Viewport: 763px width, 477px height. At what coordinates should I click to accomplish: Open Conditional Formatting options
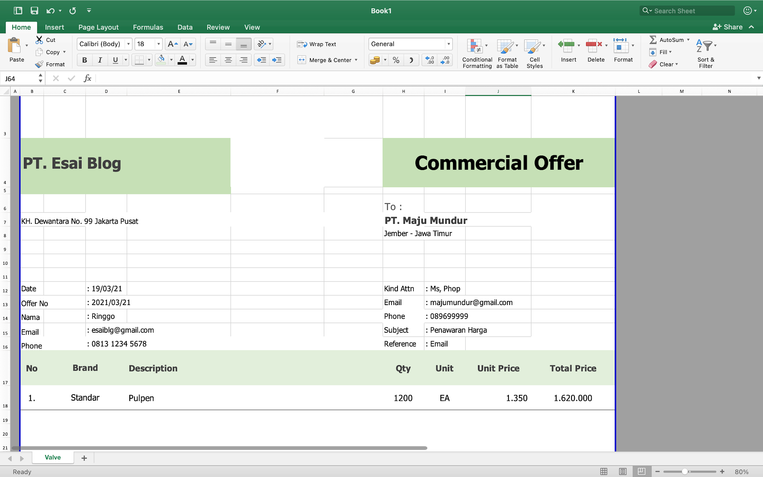coord(477,52)
